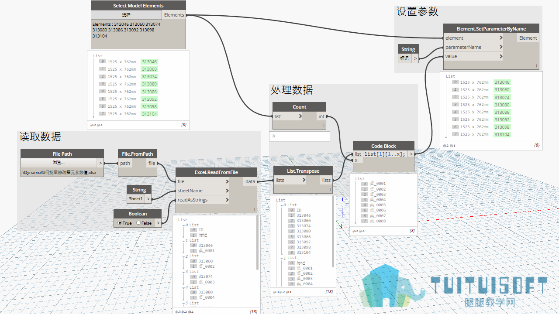The height and width of the screenshot is (314, 559).
Task: Click the Excel.ReadFromFile preview scrollbar
Action: tap(257, 243)
